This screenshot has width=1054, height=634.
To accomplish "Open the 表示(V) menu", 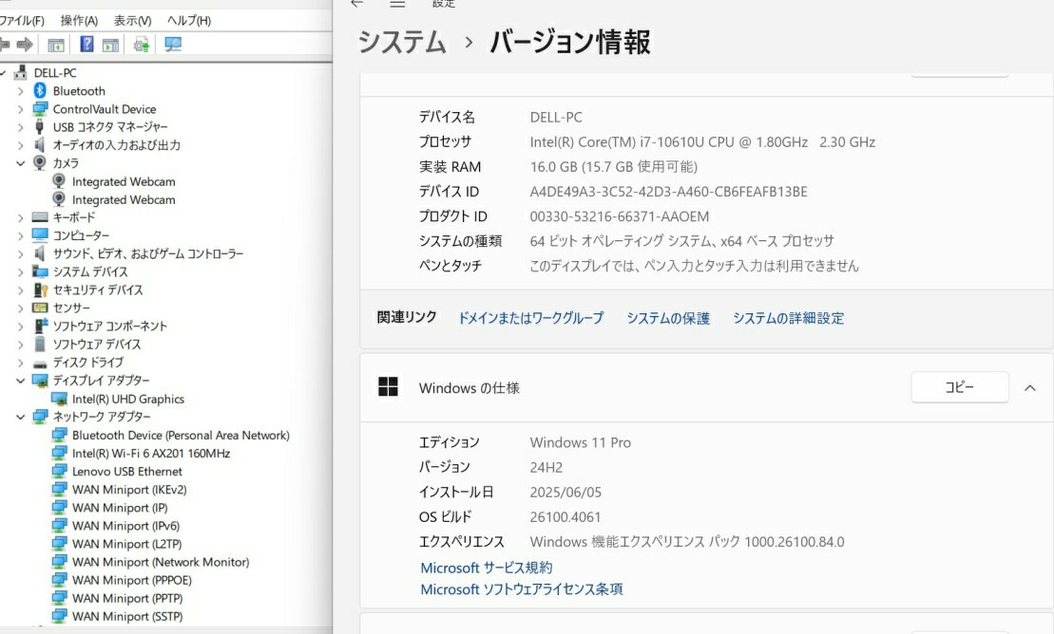I will coord(132,20).
